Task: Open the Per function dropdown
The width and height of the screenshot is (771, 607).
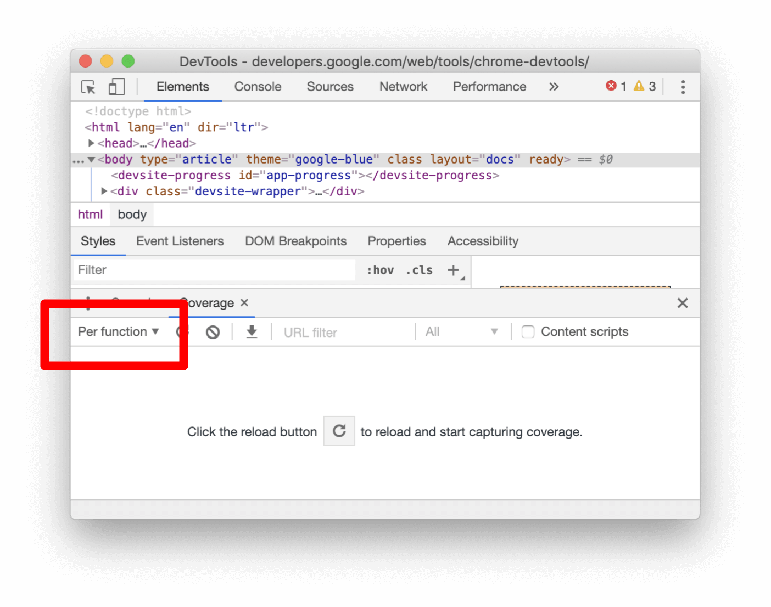Action: 119,331
